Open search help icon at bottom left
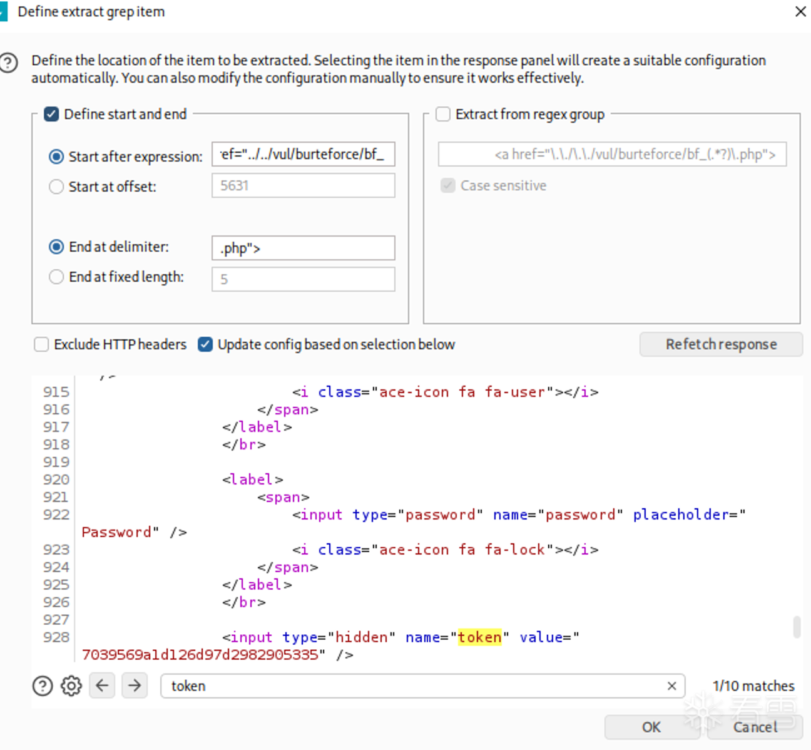The image size is (811, 750). [x=42, y=686]
